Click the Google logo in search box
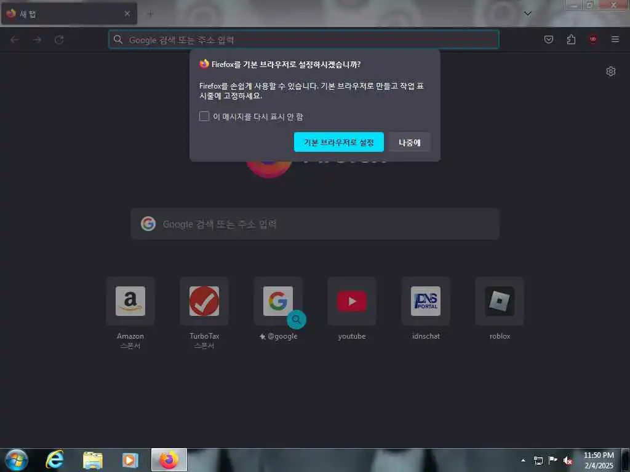Screen dimensions: 630x472 tap(148, 224)
